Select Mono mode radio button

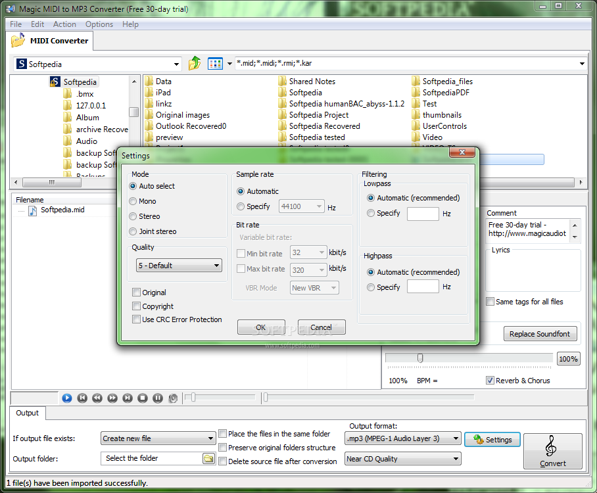[x=133, y=201]
